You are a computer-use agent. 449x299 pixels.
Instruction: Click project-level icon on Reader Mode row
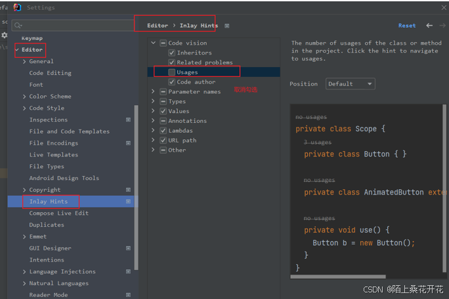click(x=128, y=294)
